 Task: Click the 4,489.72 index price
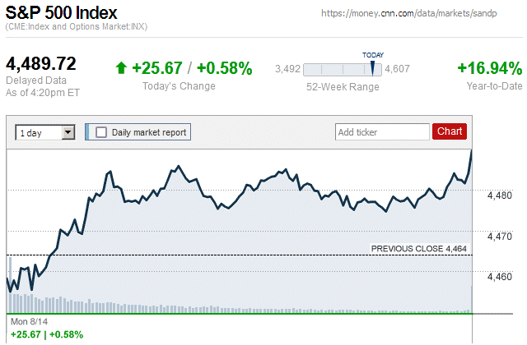pos(41,64)
